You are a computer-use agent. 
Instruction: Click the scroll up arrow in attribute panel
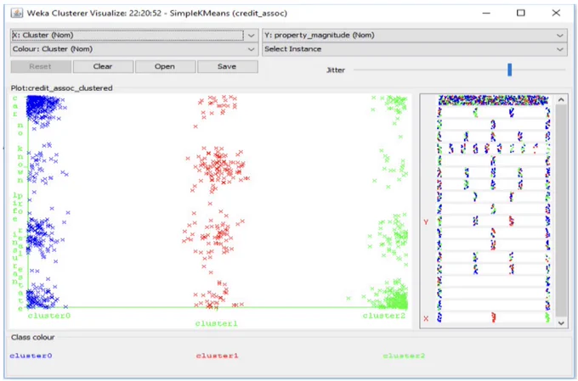tap(561, 100)
